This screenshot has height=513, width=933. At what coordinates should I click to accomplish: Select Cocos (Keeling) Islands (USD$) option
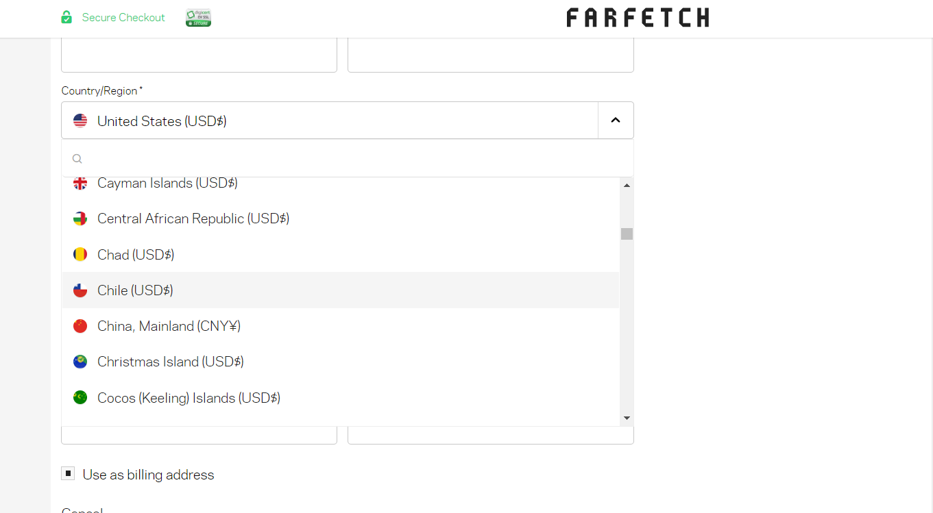(189, 398)
